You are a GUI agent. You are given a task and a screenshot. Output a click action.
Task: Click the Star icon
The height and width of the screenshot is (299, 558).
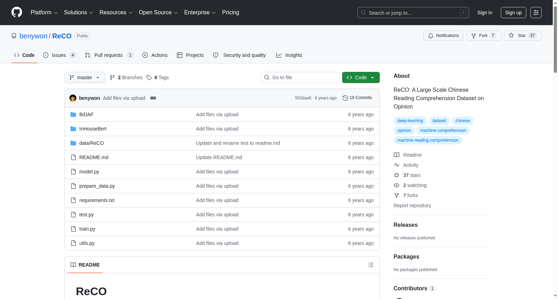click(511, 35)
